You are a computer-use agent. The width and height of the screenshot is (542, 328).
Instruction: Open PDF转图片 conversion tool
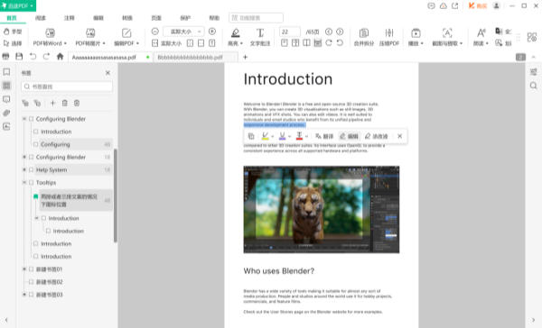[90, 37]
